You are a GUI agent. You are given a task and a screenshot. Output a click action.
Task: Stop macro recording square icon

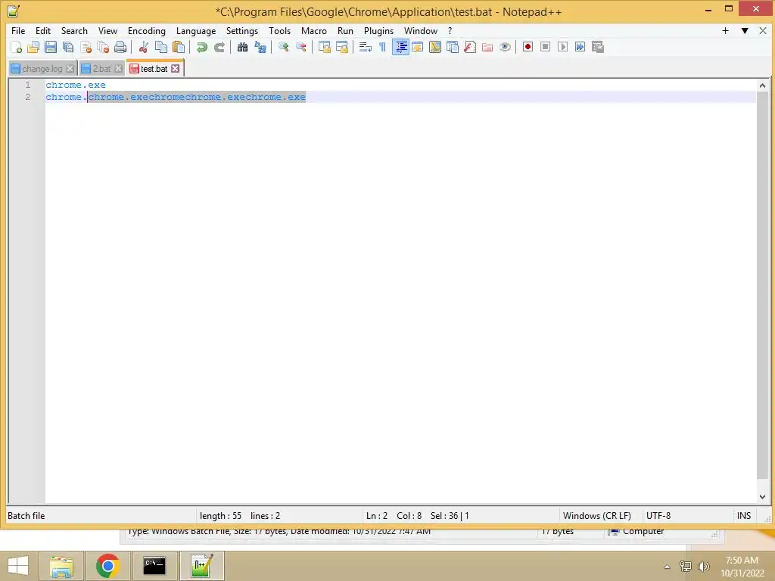tap(545, 47)
